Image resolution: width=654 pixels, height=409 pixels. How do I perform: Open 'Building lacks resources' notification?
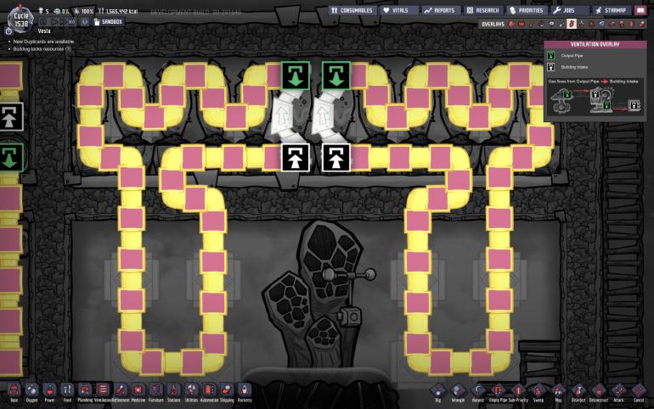[x=42, y=49]
